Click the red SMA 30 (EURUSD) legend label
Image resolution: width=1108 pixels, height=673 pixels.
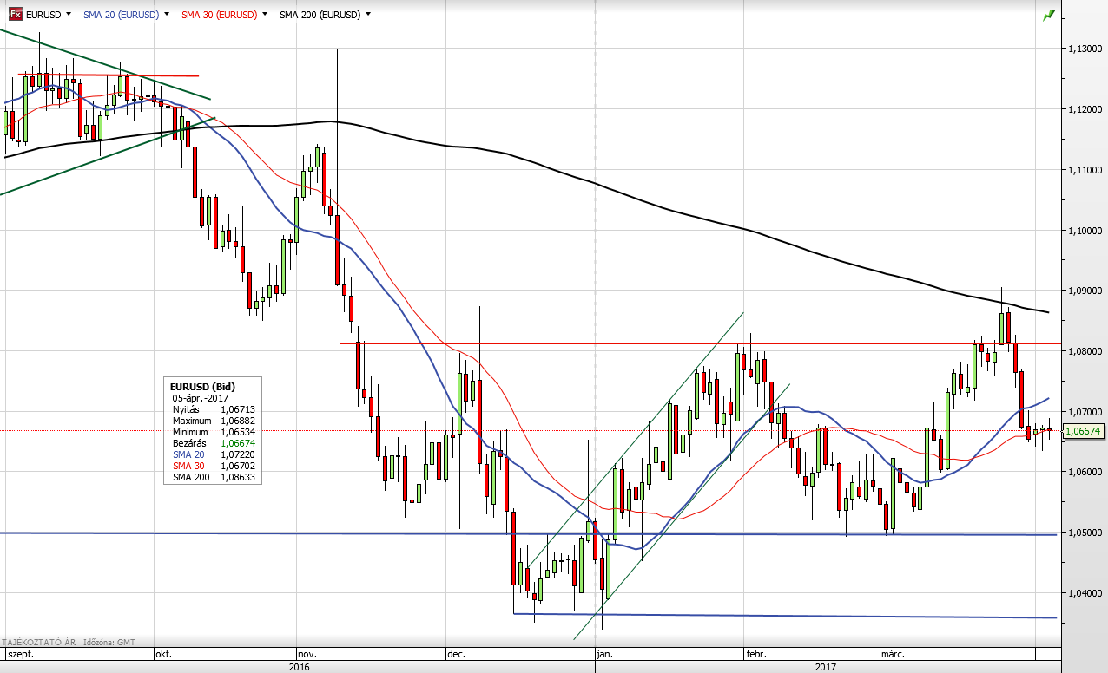point(220,15)
